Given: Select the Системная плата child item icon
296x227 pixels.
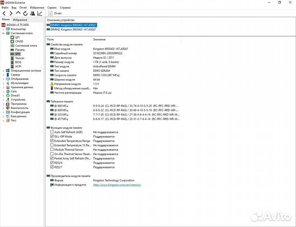Looking at the screenshot, I should point(12,45).
